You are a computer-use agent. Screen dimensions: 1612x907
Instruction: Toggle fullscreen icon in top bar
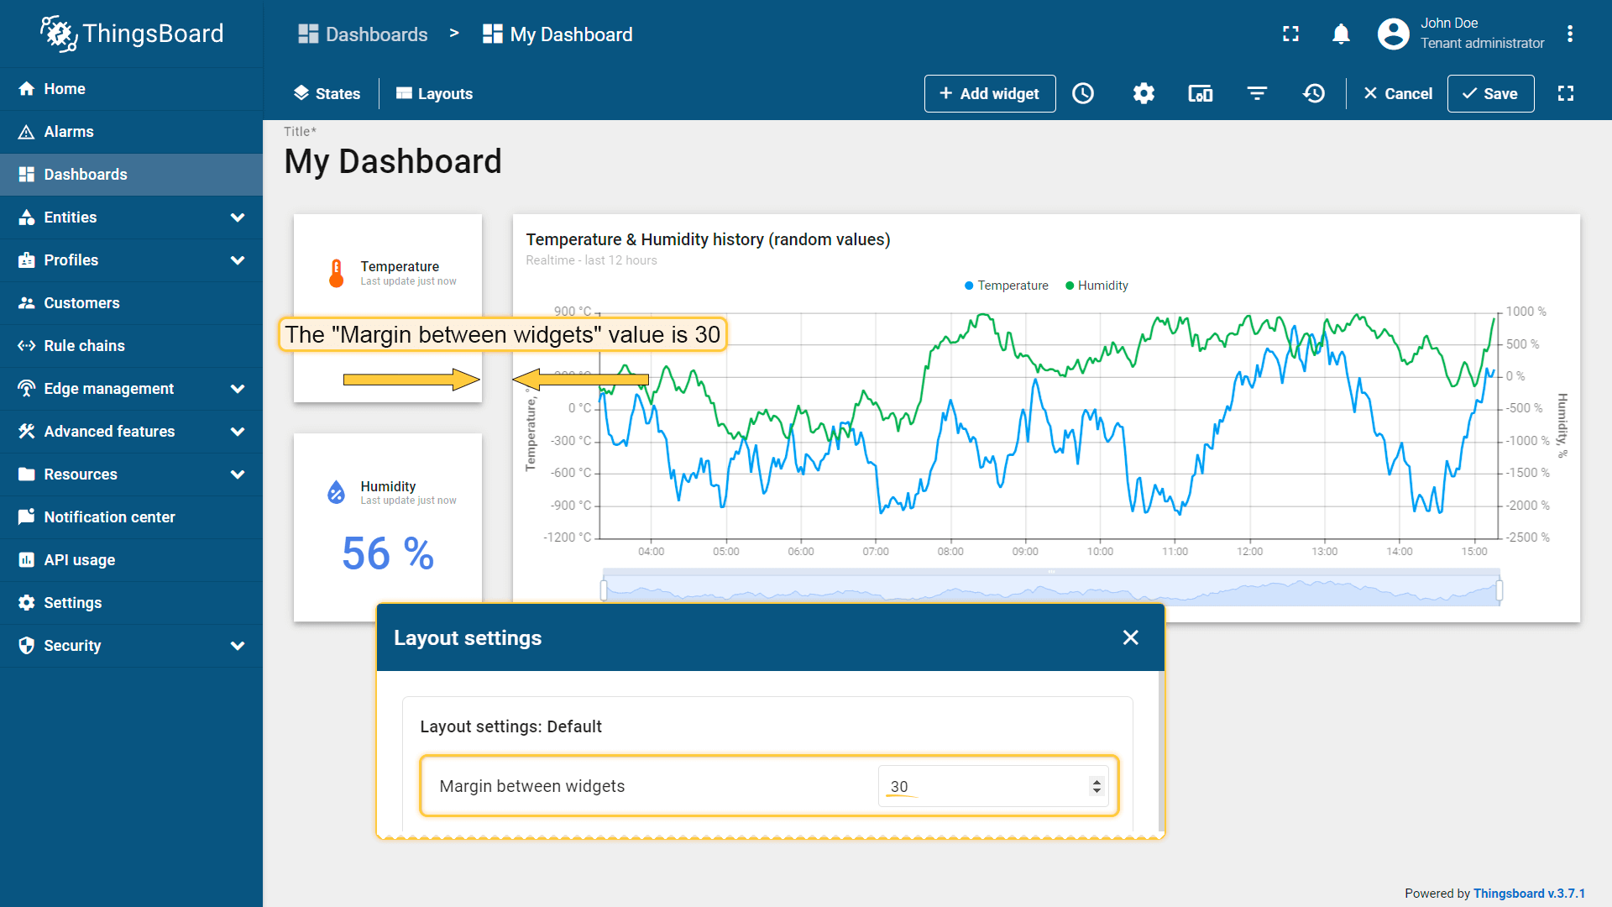(1290, 34)
